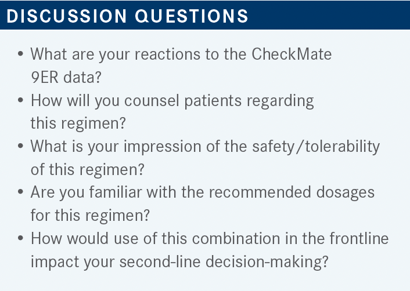
Task: Click the first bullet point marker
Action: click(x=21, y=54)
